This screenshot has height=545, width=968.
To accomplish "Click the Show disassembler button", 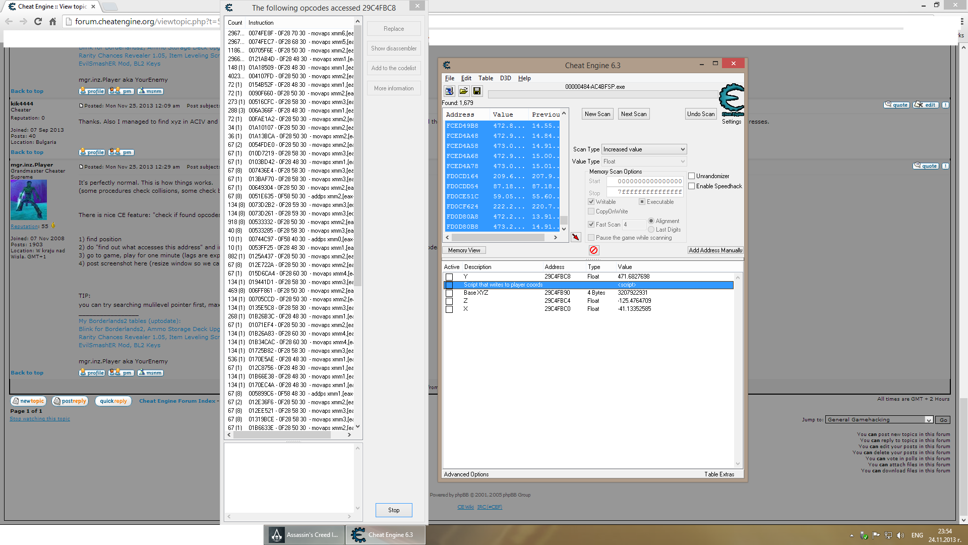I will pyautogui.click(x=393, y=48).
